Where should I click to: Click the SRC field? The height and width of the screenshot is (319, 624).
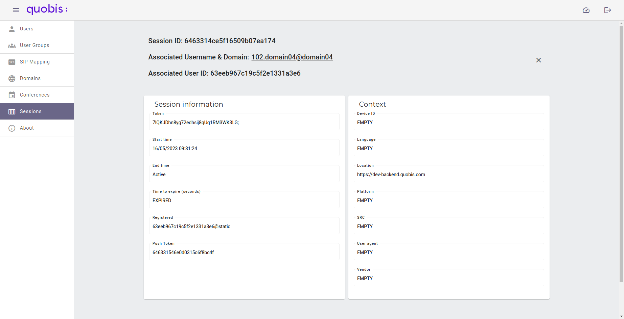click(449, 226)
